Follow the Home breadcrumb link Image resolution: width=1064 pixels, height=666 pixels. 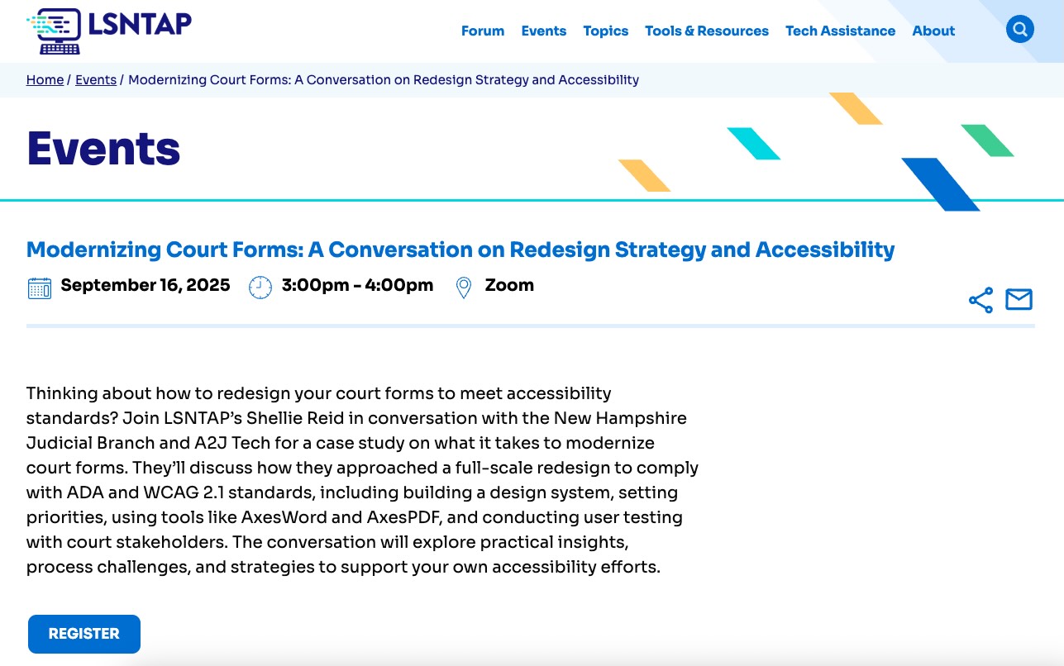pos(45,80)
